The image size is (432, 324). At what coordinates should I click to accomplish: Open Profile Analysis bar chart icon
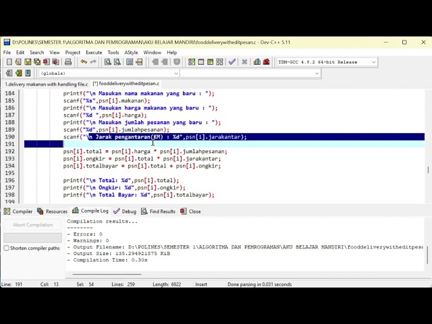pyautogui.click(x=257, y=62)
